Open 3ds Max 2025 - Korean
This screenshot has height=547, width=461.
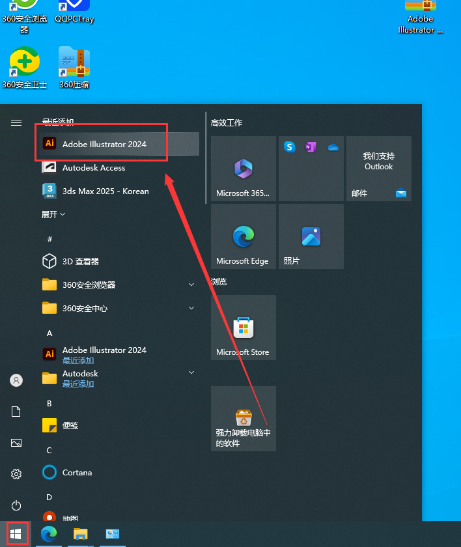(x=119, y=191)
